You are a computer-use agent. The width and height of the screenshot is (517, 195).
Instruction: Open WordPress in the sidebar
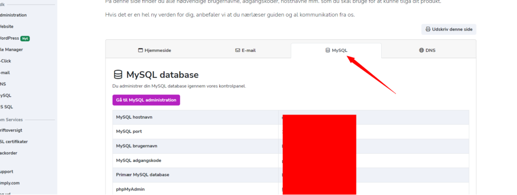[9, 38]
